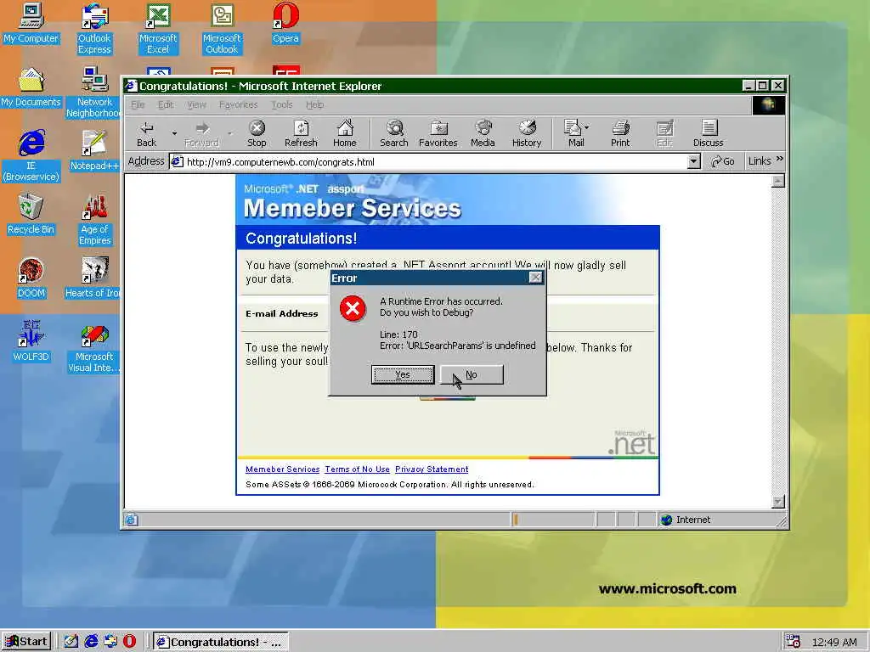Click Yes to debug the error
The image size is (870, 652).
pos(403,374)
